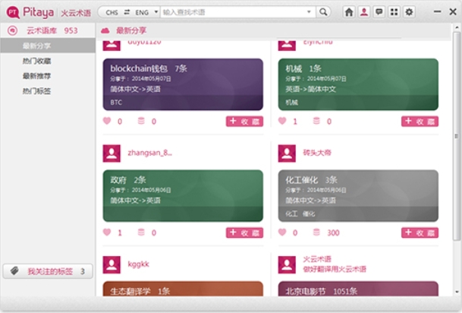Open the 机械 glossary card
The width and height of the screenshot is (462, 313).
[x=358, y=84]
